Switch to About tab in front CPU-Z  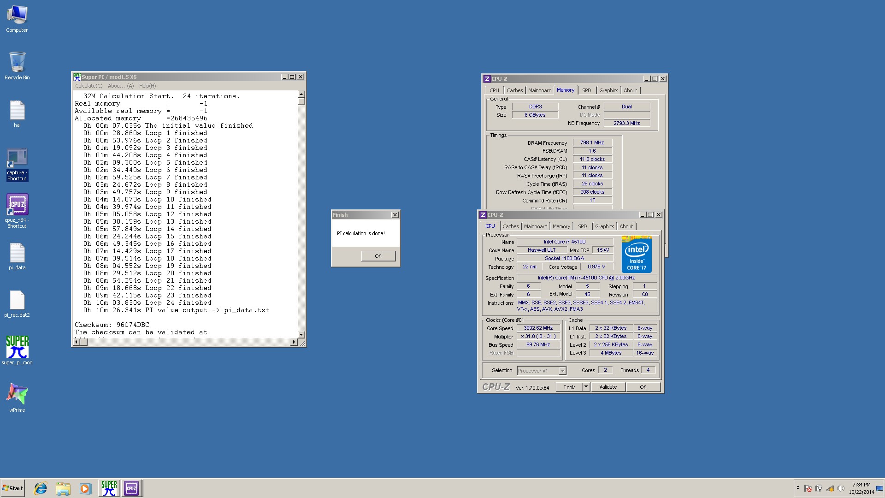[626, 226]
